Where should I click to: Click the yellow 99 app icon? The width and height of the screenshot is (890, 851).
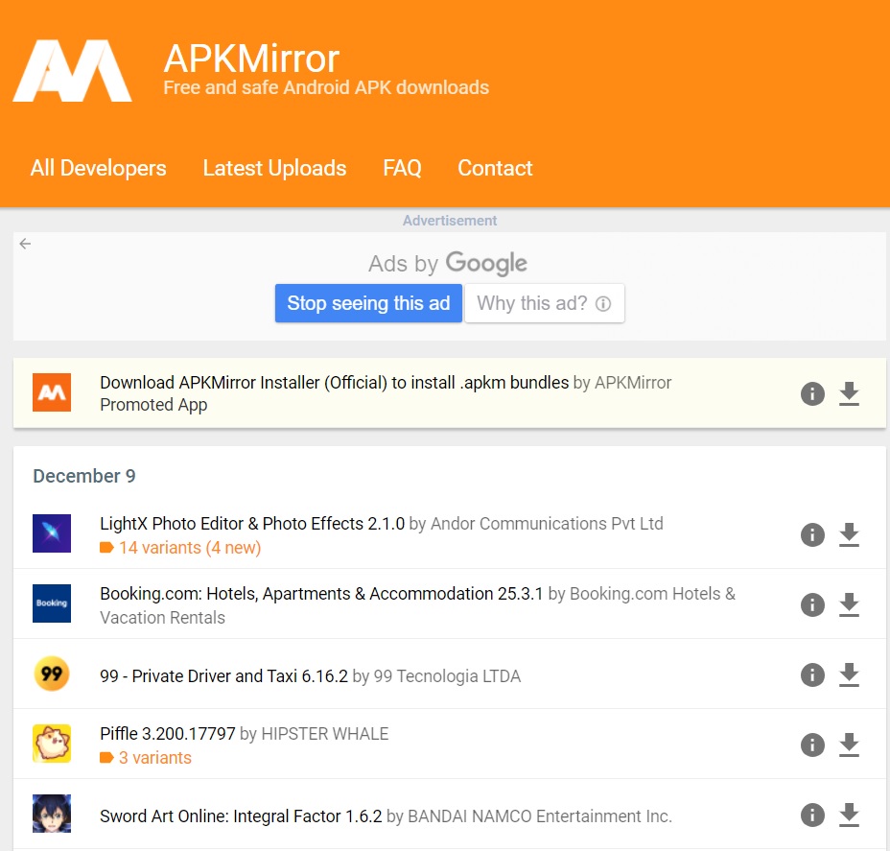click(x=52, y=674)
